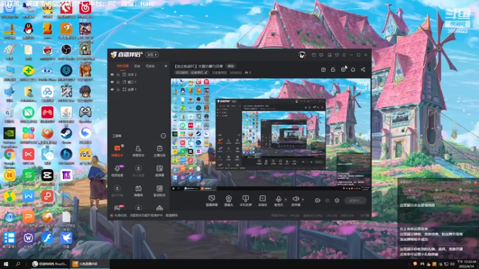Add 多媒体 multimedia source
Image resolution: width=479 pixels, height=269 pixels.
pos(262,201)
